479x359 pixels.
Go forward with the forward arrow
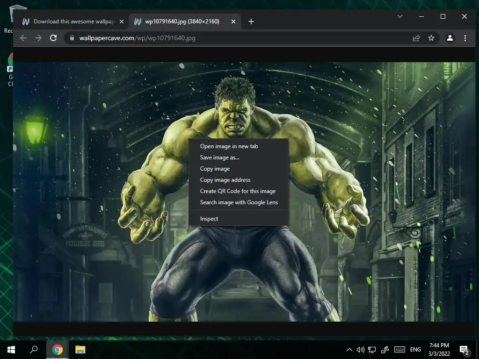38,38
